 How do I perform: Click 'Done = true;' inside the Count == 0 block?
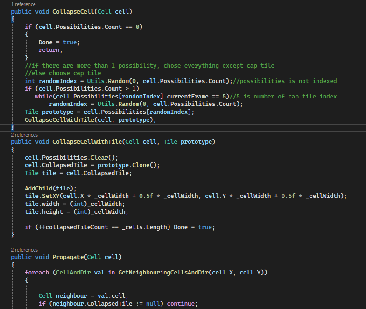click(x=59, y=42)
